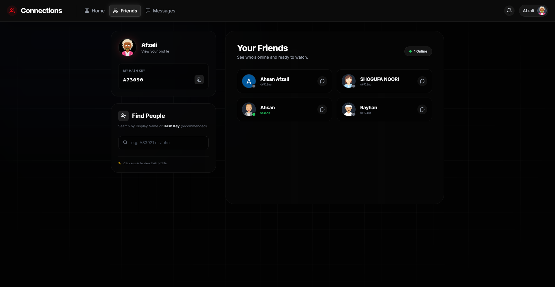Focus the Find People search field
Viewport: 555px width, 287px height.
pos(163,143)
